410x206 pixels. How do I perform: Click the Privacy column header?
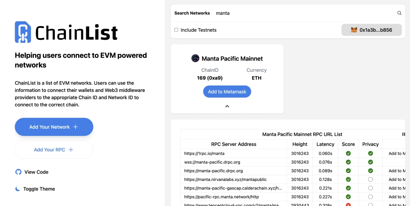point(371,144)
